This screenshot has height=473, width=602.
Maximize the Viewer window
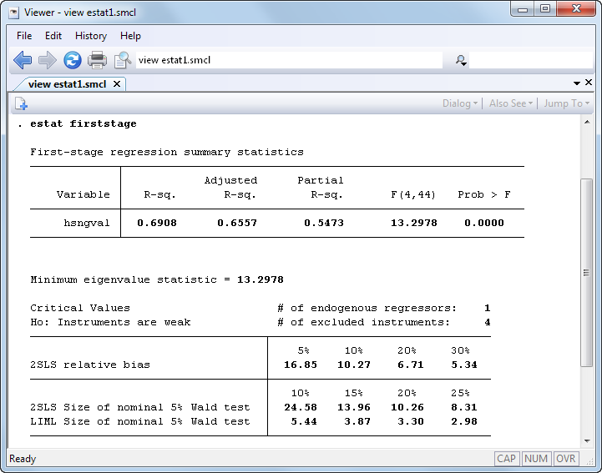tap(545, 9)
